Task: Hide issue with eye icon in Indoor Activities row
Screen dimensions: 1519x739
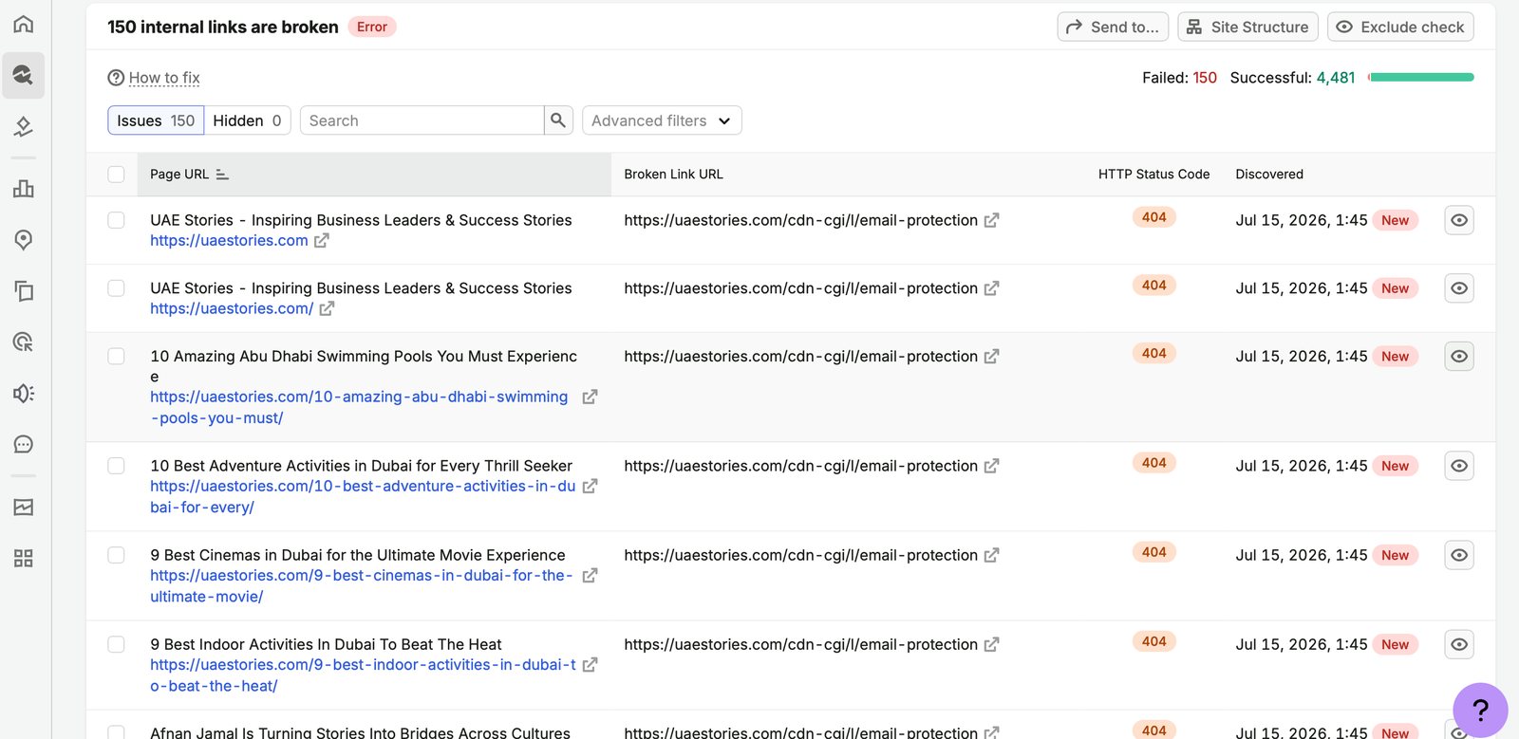Action: pyautogui.click(x=1459, y=644)
